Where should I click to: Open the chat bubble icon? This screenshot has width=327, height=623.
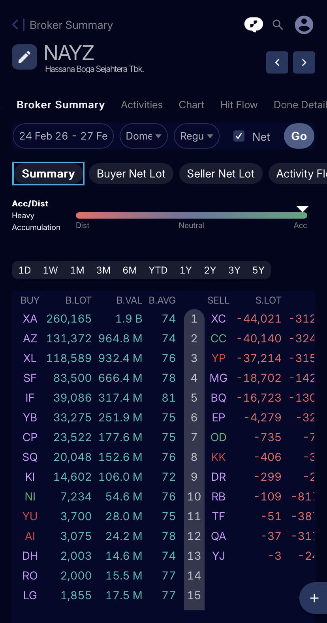point(254,25)
